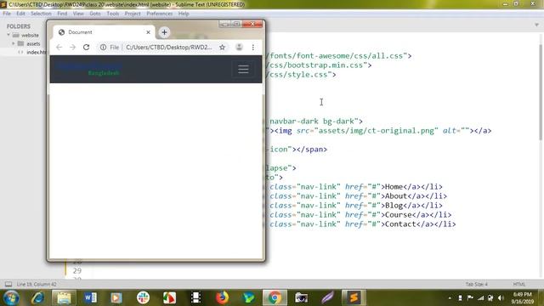This screenshot has height=306, width=544.
Task: Toggle the navbar hamburger menu in Chrome page
Action: point(243,69)
